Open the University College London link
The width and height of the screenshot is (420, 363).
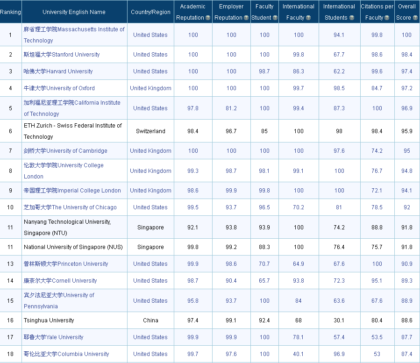pos(64,171)
